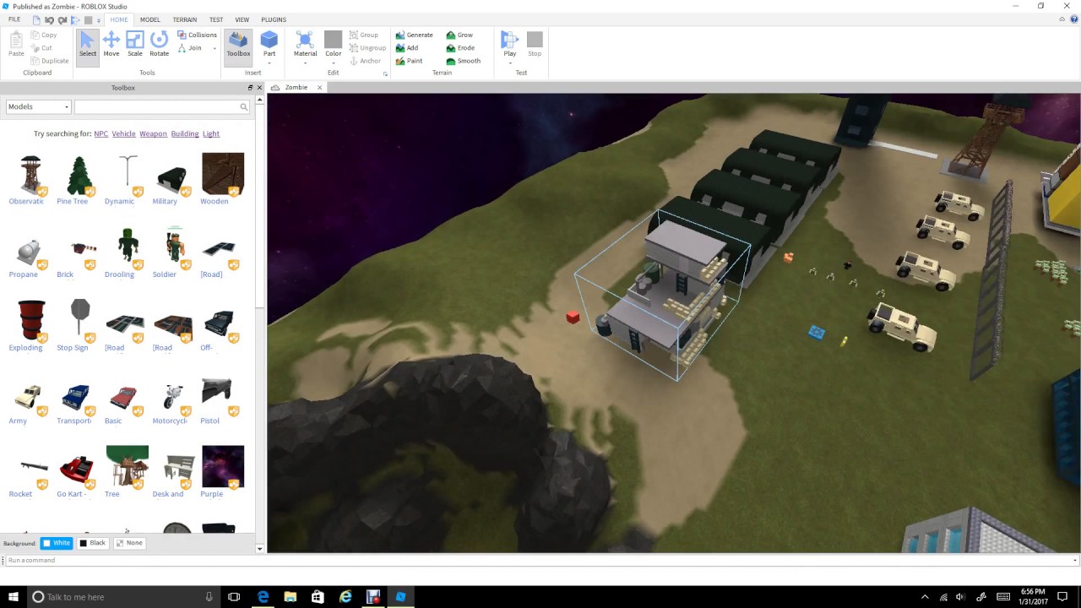Switch to the TERRAIN ribbon tab

[x=184, y=19]
